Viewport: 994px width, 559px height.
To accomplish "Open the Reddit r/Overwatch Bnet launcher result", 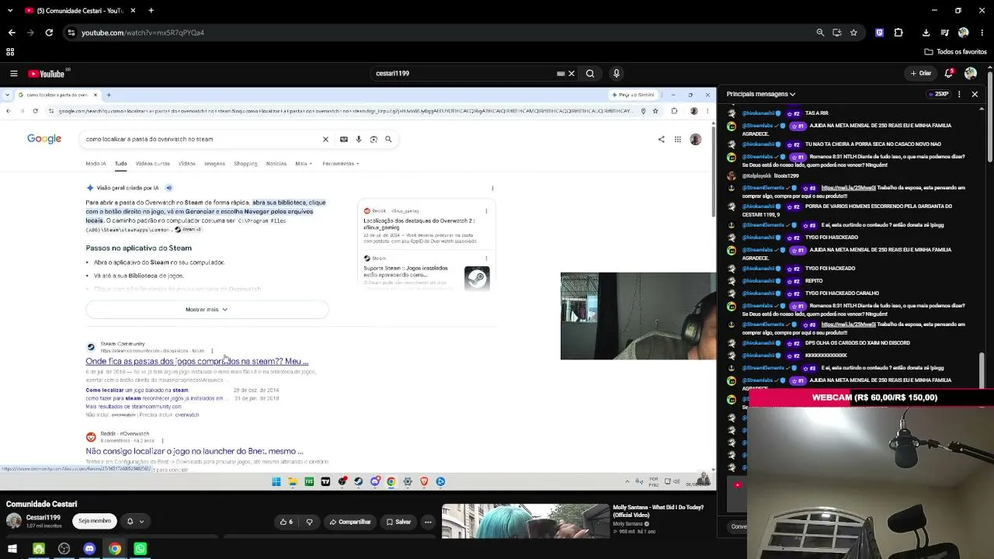I will [x=194, y=451].
